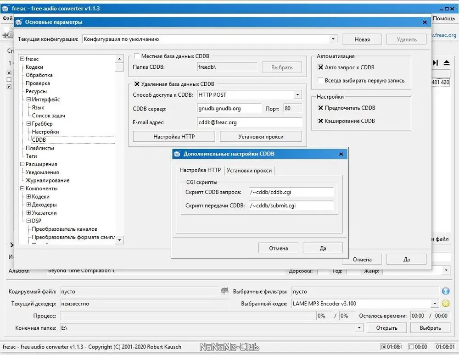Image resolution: width=459 pixels, height=355 pixels.
Task: Click the settings tree scrollbar down arrow
Action: point(119,240)
